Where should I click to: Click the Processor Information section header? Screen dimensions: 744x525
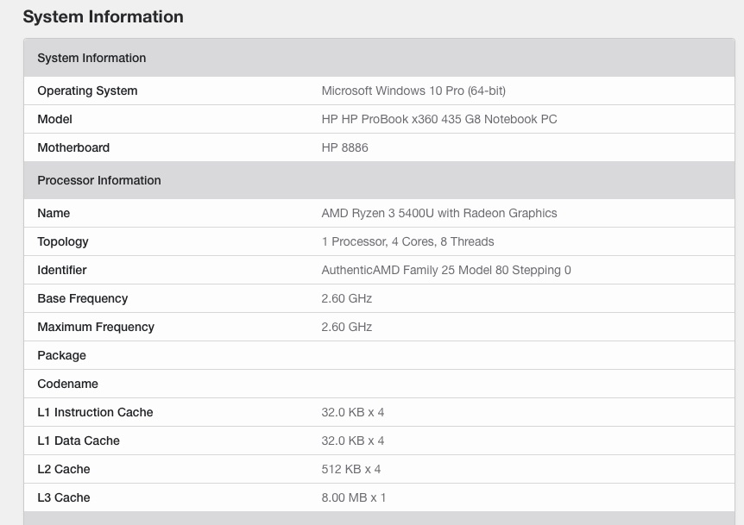(99, 180)
